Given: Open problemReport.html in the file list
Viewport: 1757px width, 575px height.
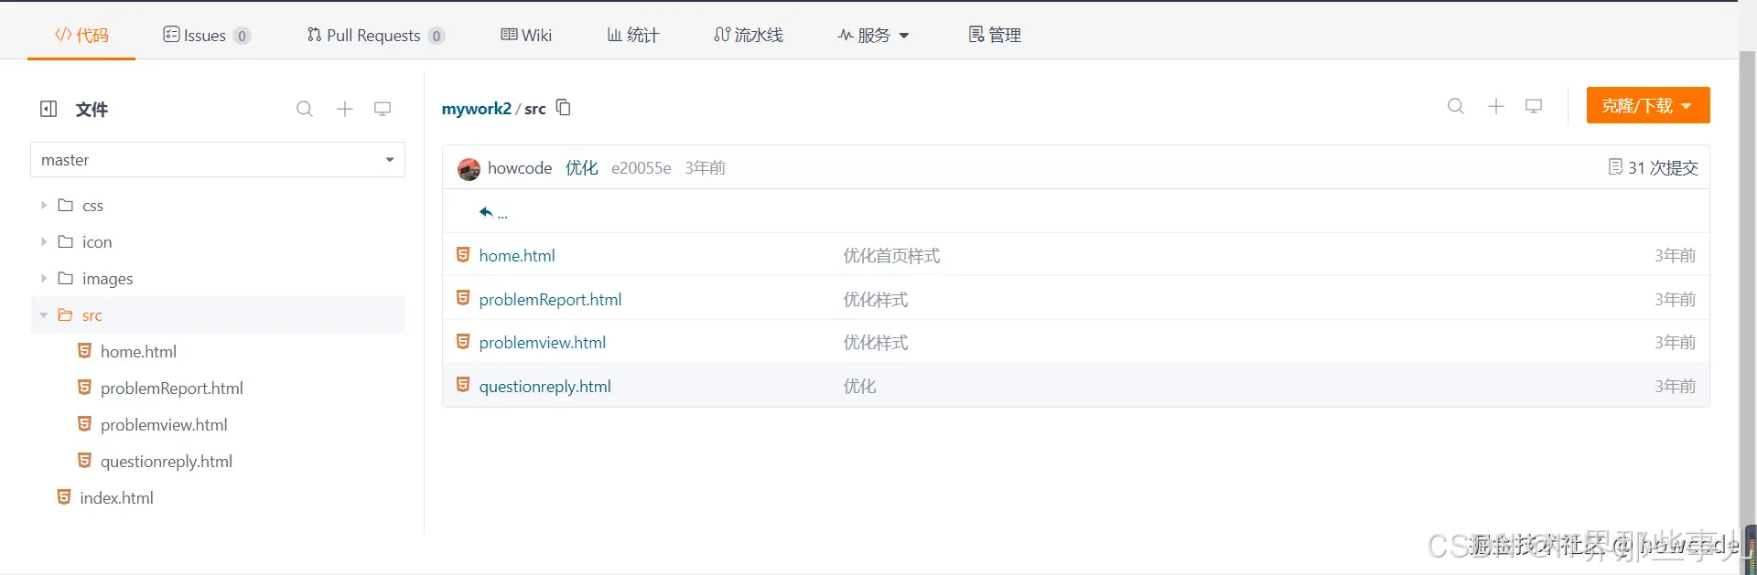Looking at the screenshot, I should 550,300.
